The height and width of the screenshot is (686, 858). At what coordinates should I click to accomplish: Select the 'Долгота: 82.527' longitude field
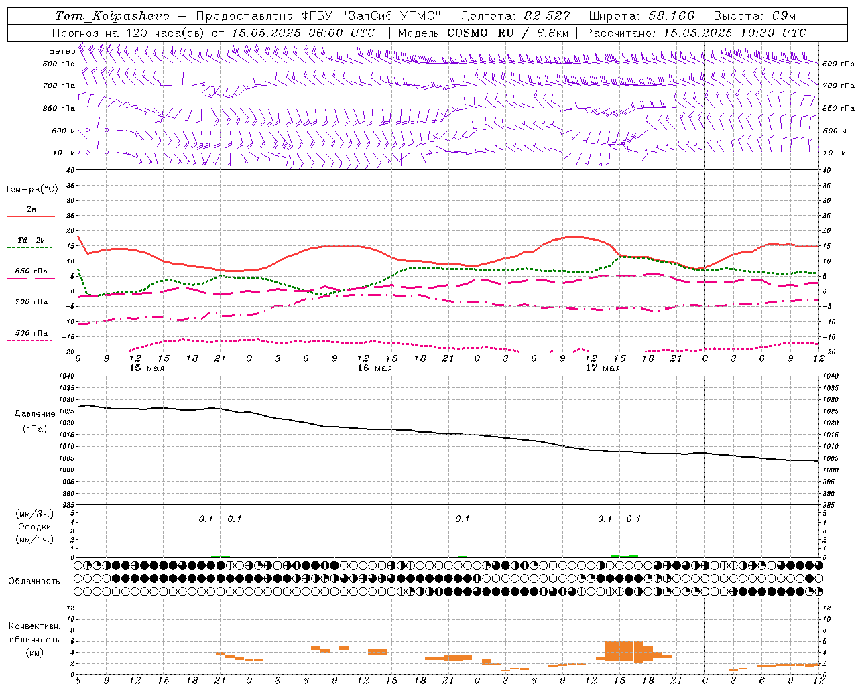pos(515,16)
